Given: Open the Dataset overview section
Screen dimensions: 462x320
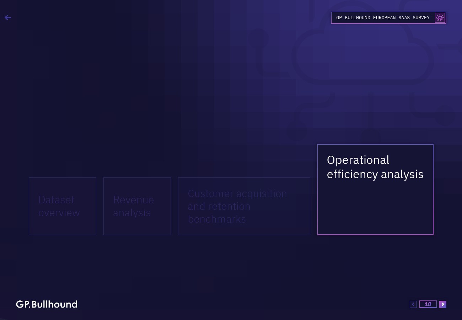Looking at the screenshot, I should coord(63,206).
